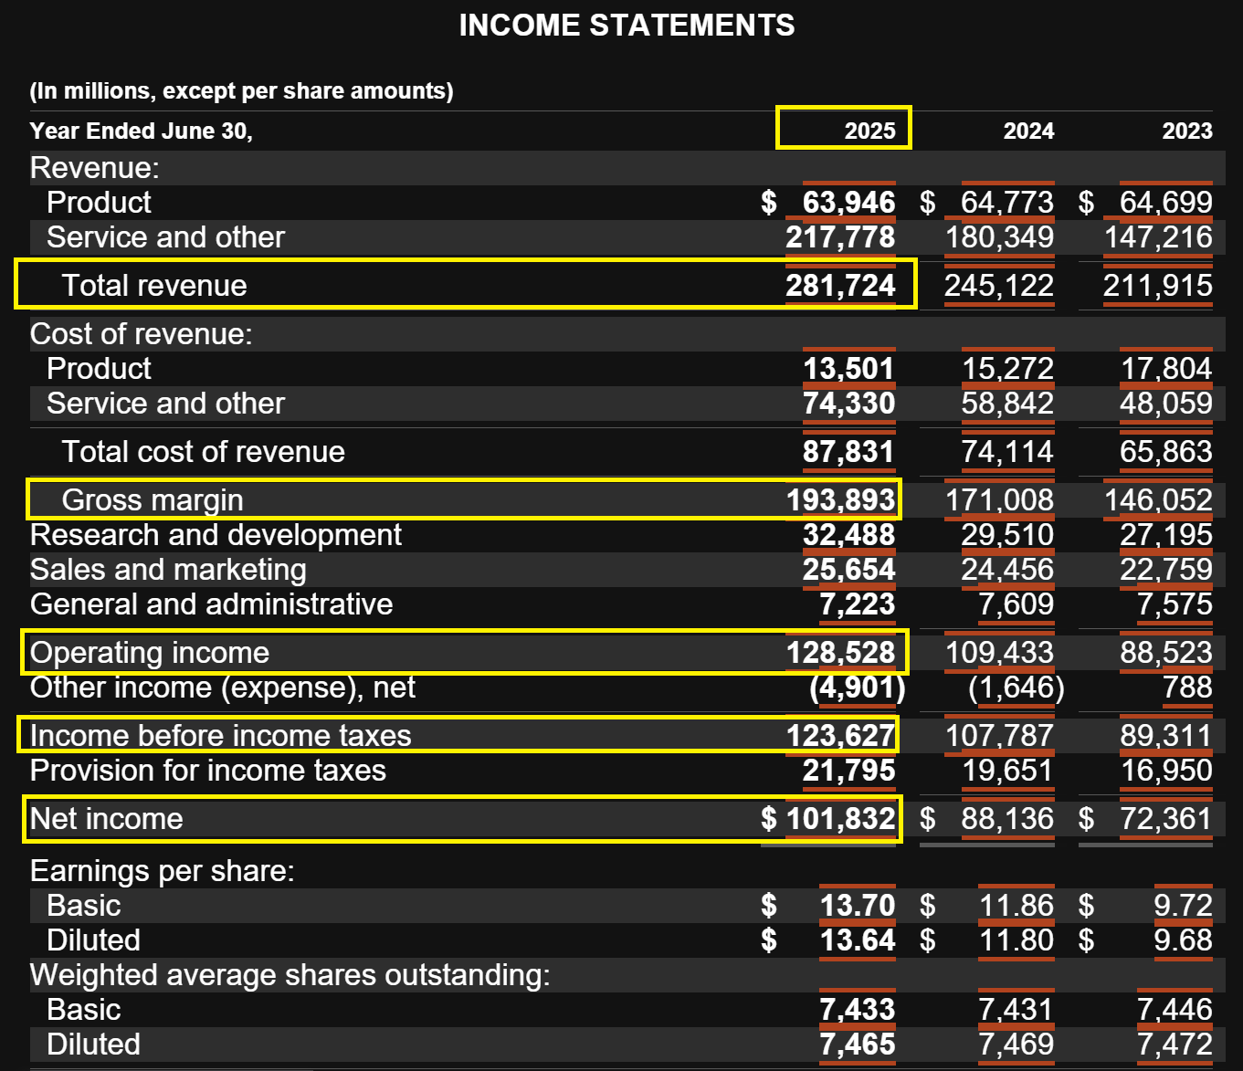Image resolution: width=1243 pixels, height=1071 pixels.
Task: Click the value 65,863
Action: click(1166, 451)
